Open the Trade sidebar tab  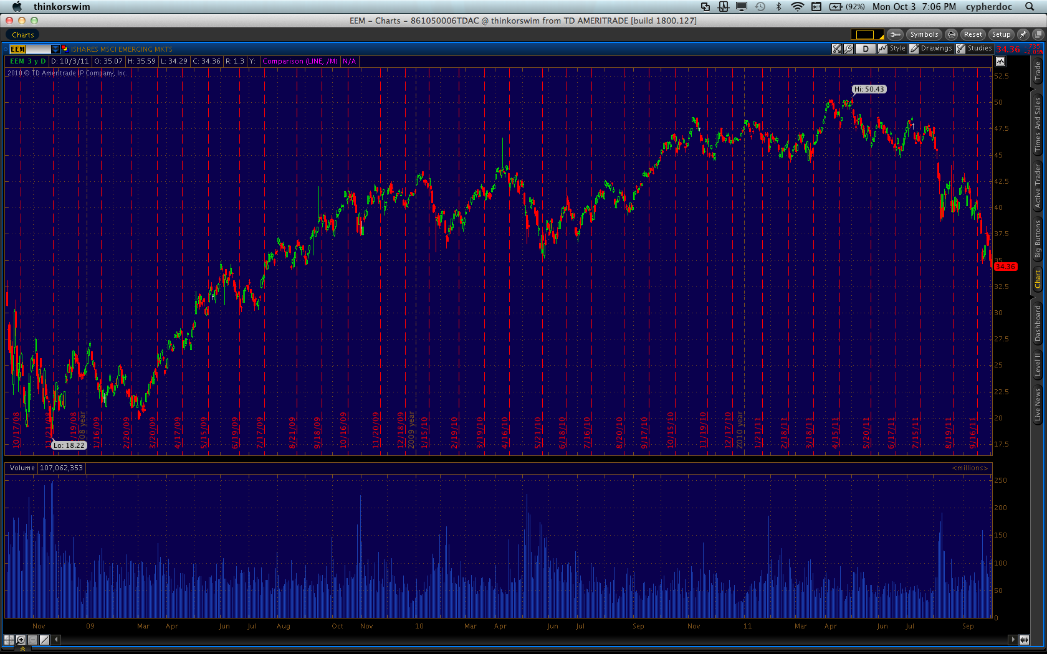(x=1038, y=72)
